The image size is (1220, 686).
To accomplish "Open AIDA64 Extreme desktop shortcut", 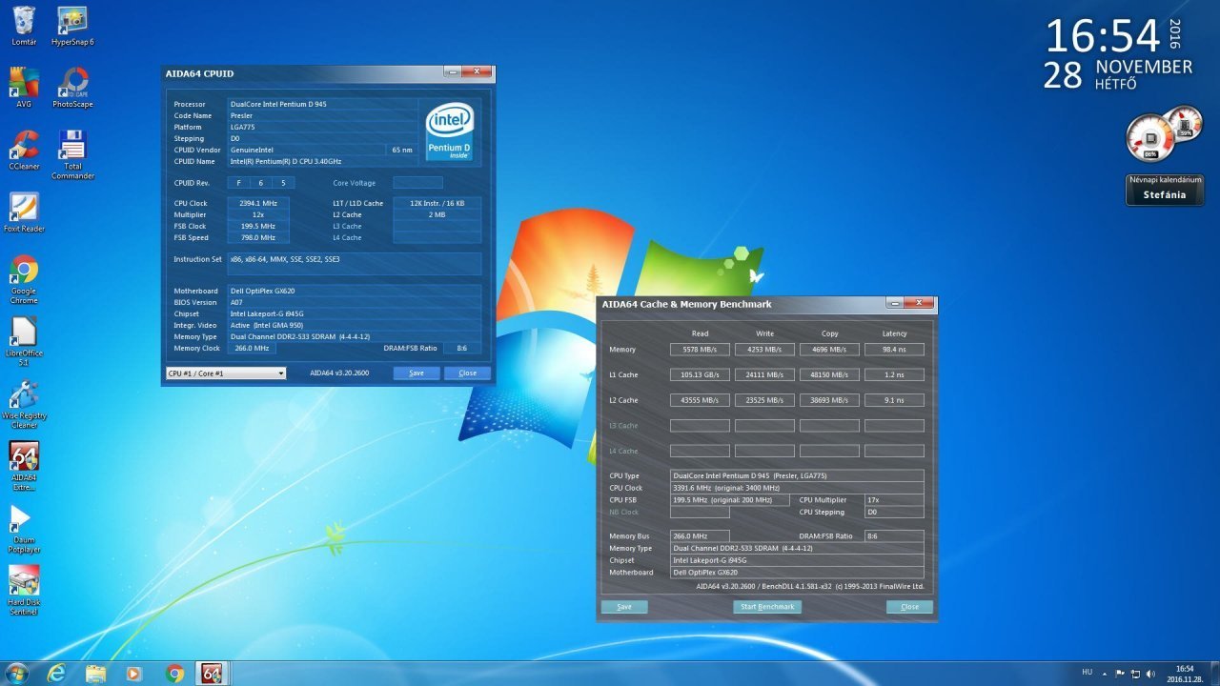I will 24,466.
